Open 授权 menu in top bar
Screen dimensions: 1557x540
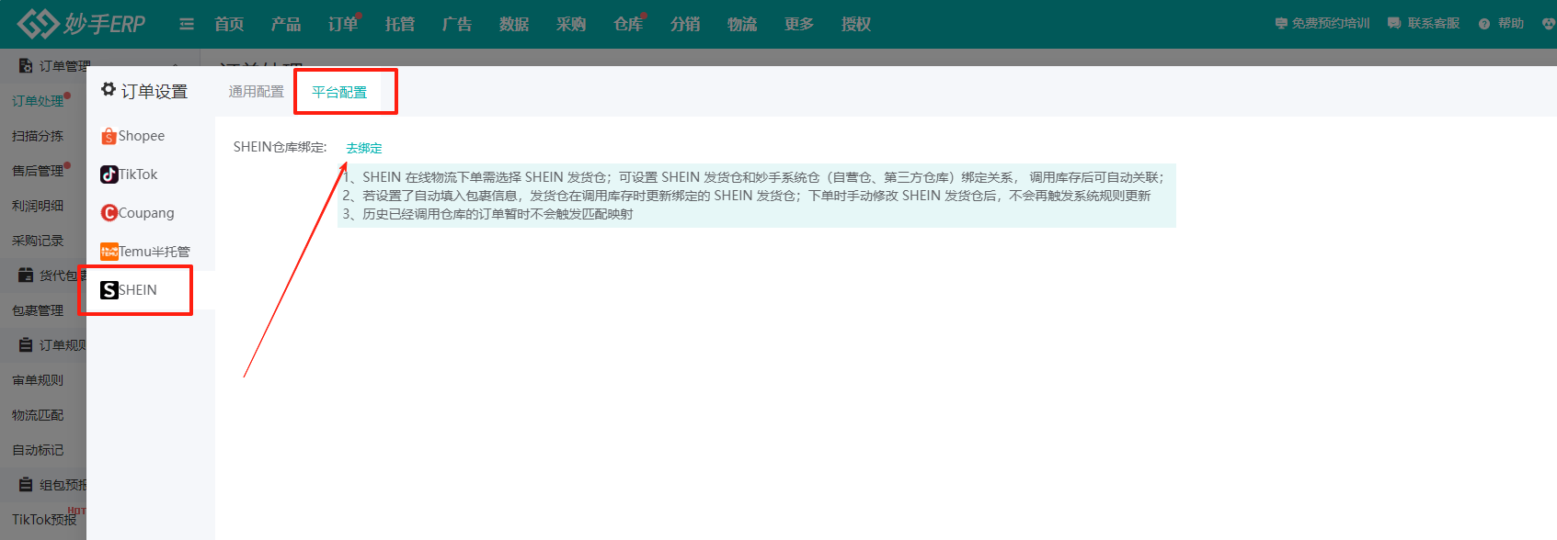coord(856,24)
